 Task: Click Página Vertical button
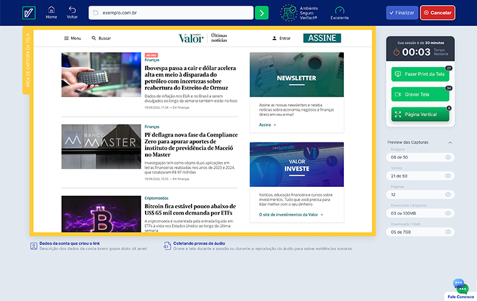tap(420, 114)
